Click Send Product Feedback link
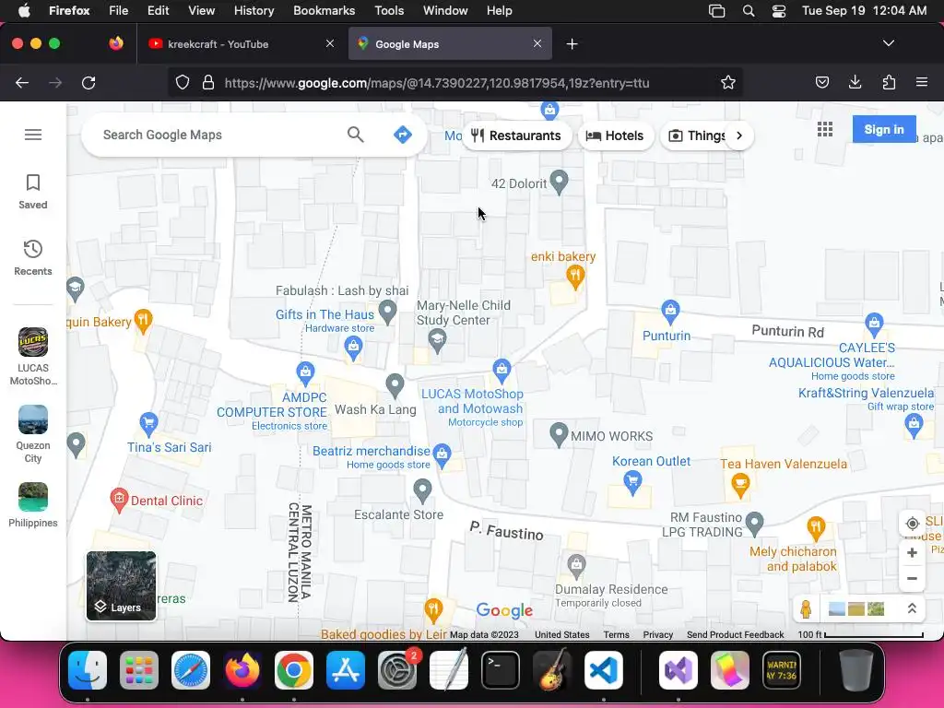Screen dimensions: 944x708 tap(735, 634)
